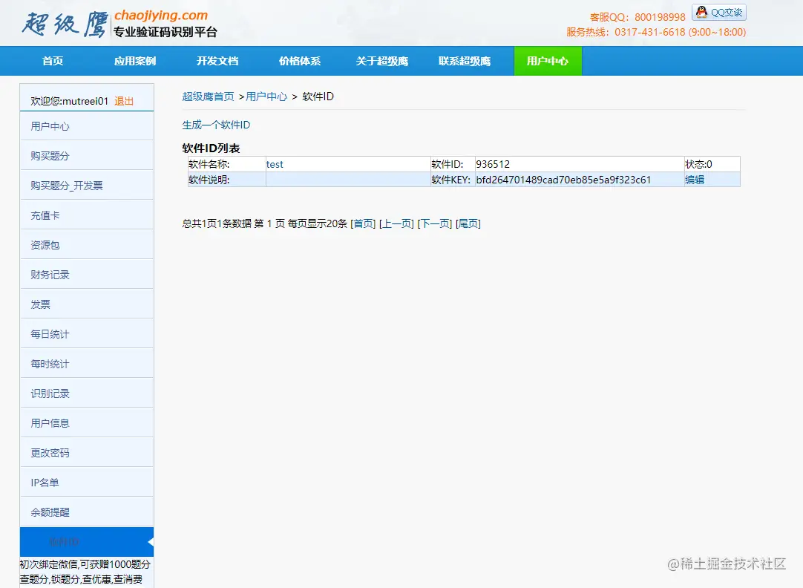Click the software ID value 936512
Screen dimensions: 803x588
(x=493, y=164)
